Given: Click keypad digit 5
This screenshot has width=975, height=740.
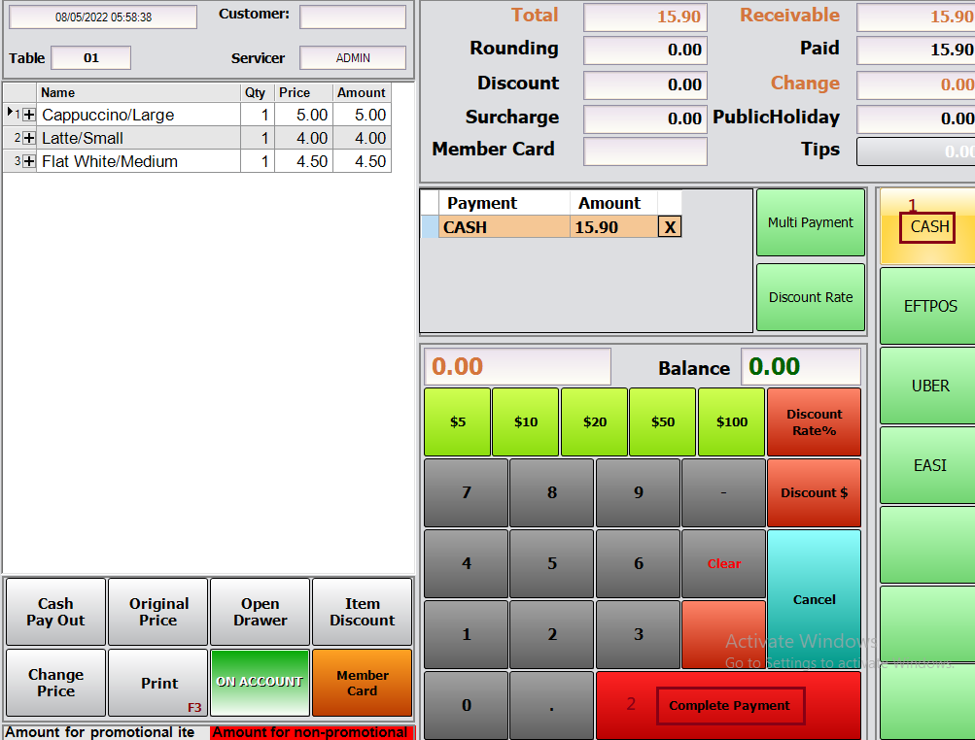Looking at the screenshot, I should click(x=551, y=563).
